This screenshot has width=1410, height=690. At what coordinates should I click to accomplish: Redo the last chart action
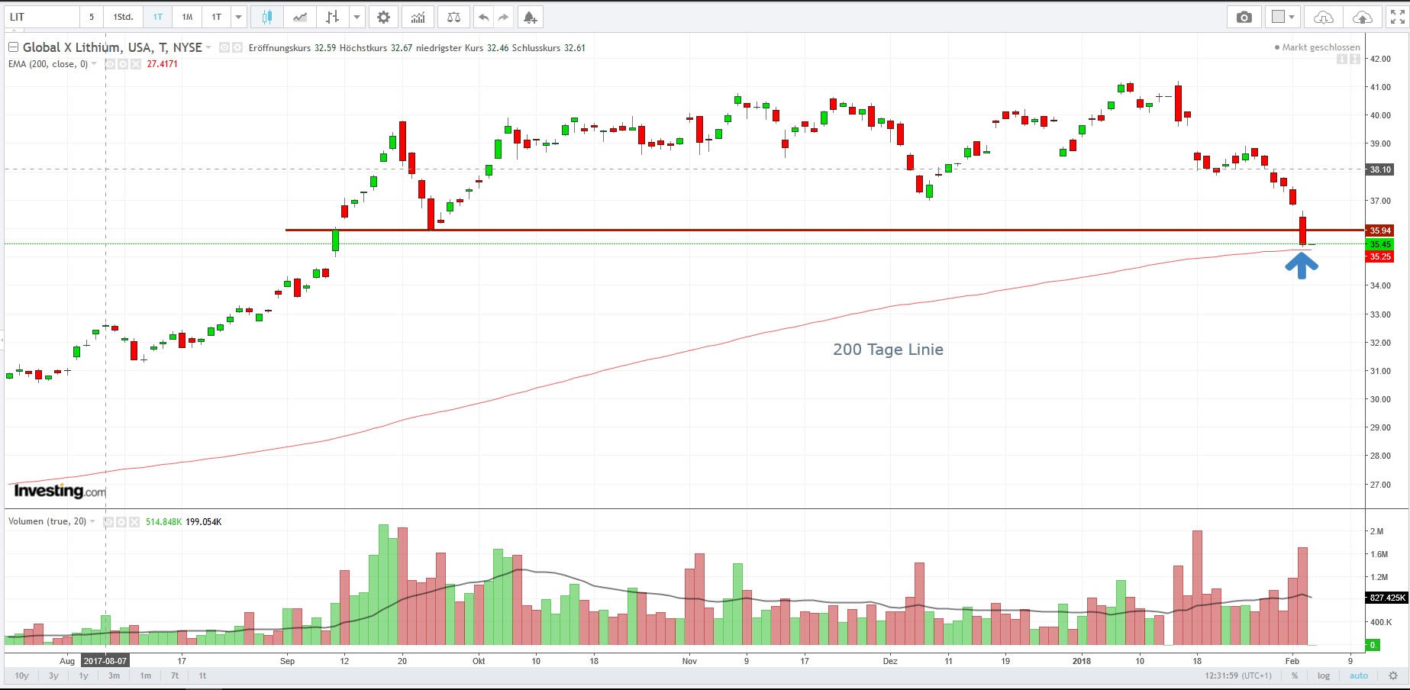503,16
